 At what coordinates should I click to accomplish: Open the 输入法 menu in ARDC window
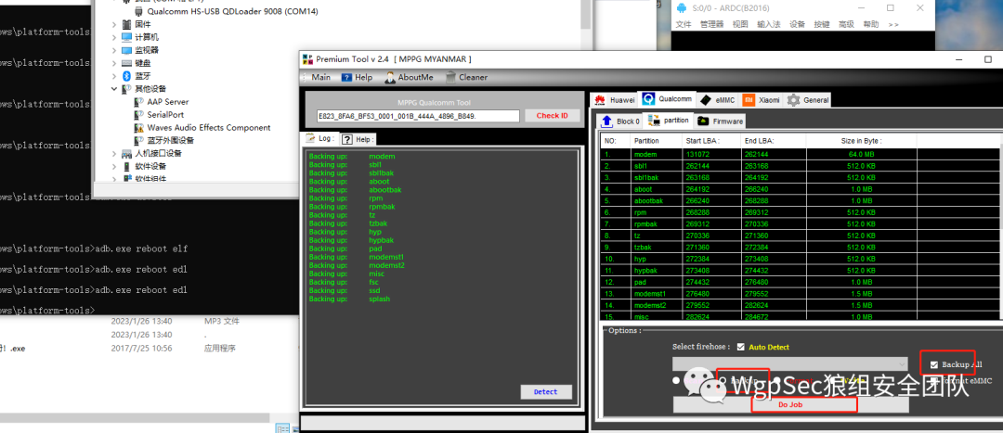tap(769, 24)
